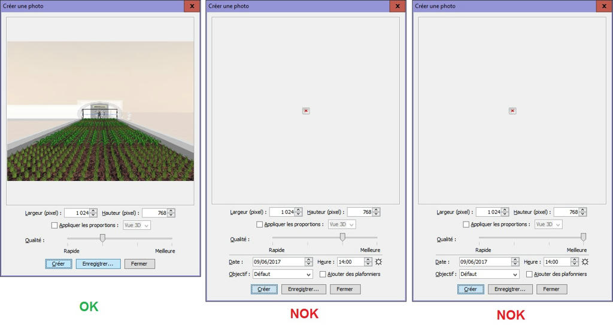Increase Largeur with up arrow in right dialog
613x329 pixels.
point(505,210)
